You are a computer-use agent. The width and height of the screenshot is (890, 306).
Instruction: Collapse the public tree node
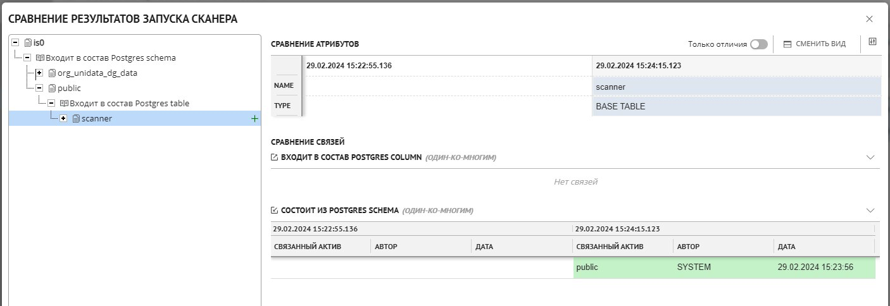tap(39, 89)
